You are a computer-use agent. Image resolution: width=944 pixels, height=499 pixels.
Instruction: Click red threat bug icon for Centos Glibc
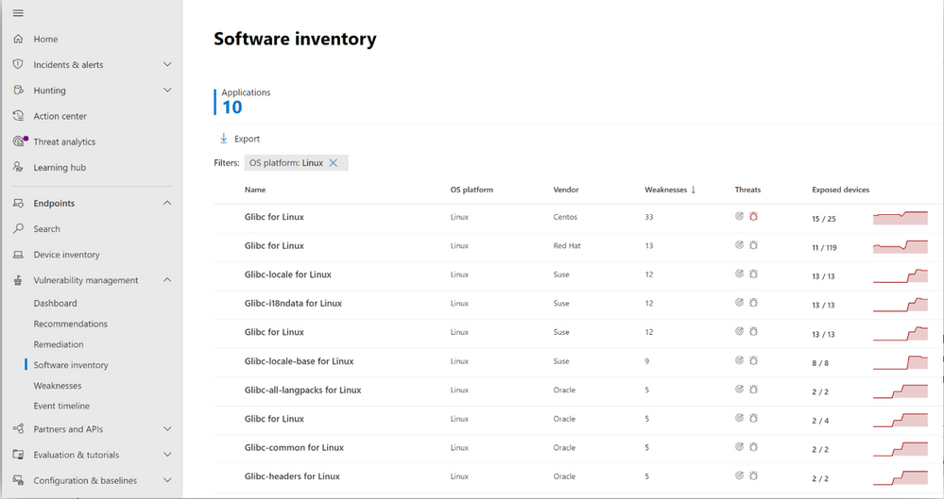click(x=753, y=216)
